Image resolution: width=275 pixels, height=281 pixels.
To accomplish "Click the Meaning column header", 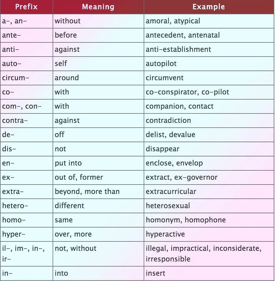I will pos(98,7).
